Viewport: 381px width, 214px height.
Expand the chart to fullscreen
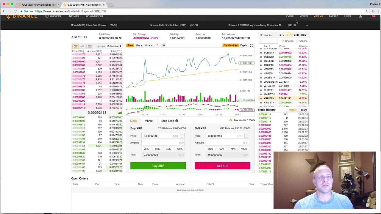click(251, 45)
